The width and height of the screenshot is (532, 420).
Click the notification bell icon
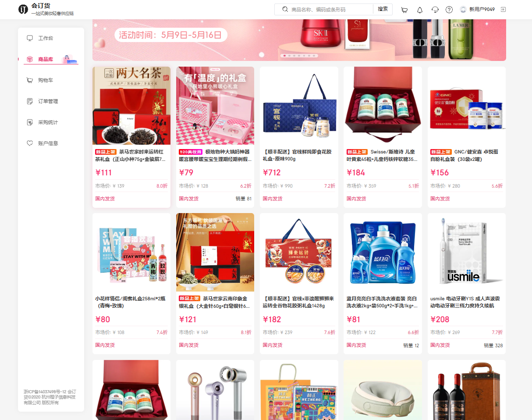[x=420, y=10]
